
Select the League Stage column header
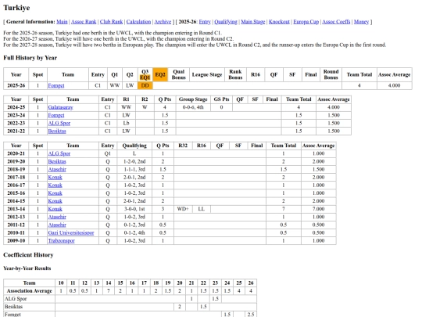coord(207,74)
